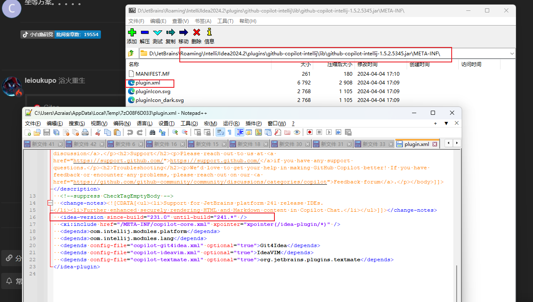The height and width of the screenshot is (302, 533).
Task: Click Notepad++ Save All toolbar icon
Action: pos(56,132)
